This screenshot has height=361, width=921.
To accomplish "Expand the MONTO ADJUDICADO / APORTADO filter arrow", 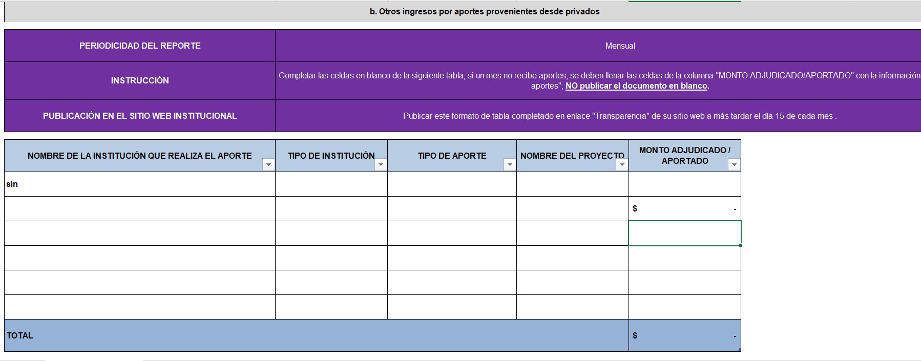I will [734, 164].
